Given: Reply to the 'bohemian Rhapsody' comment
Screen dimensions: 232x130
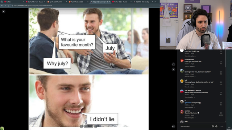Looking at the screenshot, I should point(192,95).
